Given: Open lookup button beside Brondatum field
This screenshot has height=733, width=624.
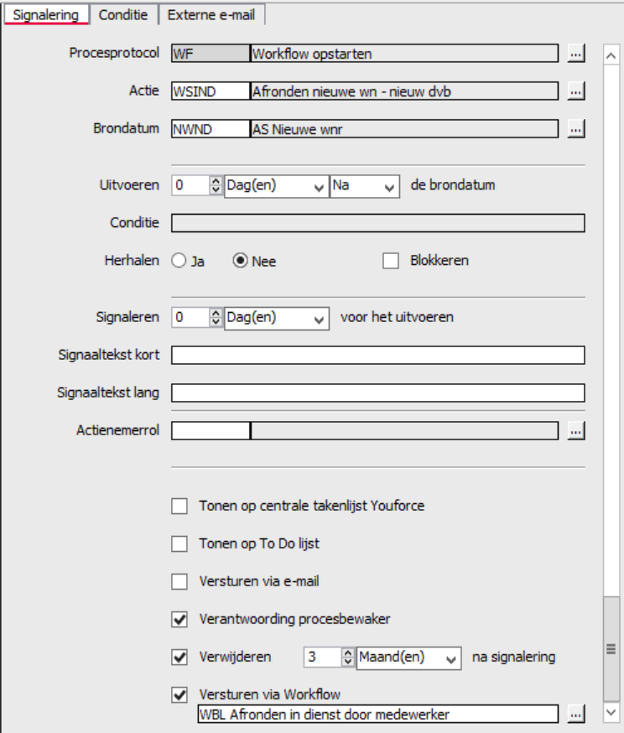Looking at the screenshot, I should pos(576,129).
